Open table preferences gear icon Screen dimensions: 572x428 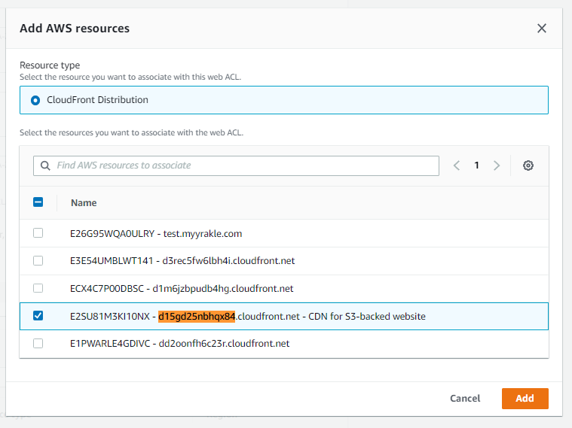(528, 165)
